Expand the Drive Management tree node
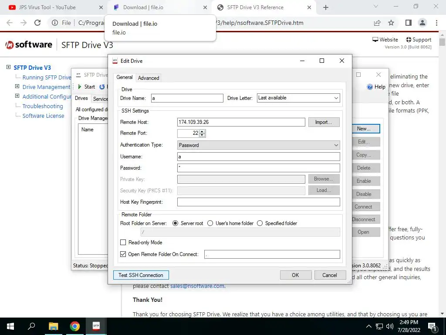 (x=17, y=86)
